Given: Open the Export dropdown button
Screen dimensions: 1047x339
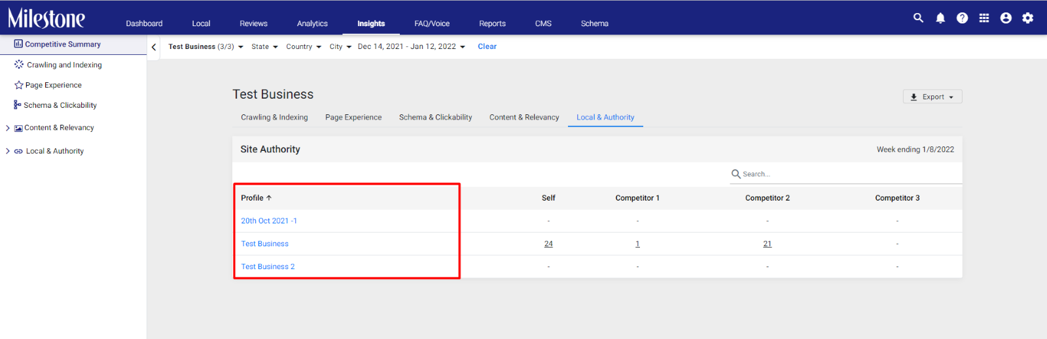Looking at the screenshot, I should [x=932, y=97].
